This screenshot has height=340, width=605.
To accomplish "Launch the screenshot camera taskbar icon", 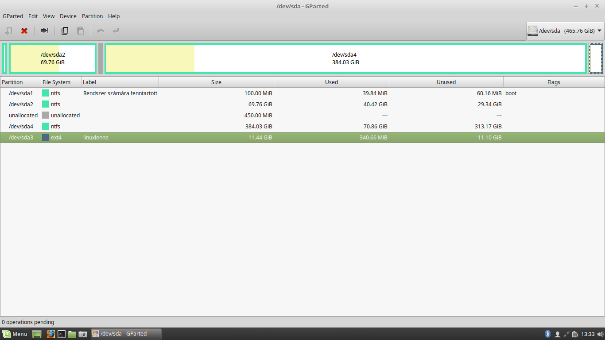I will 83,334.
